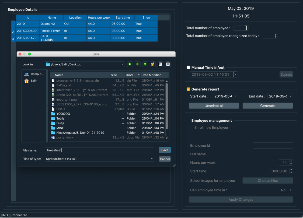Image resolution: width=303 pixels, height=218 pixels.
Task: Increase the Hours per week stepper
Action: [291, 161]
